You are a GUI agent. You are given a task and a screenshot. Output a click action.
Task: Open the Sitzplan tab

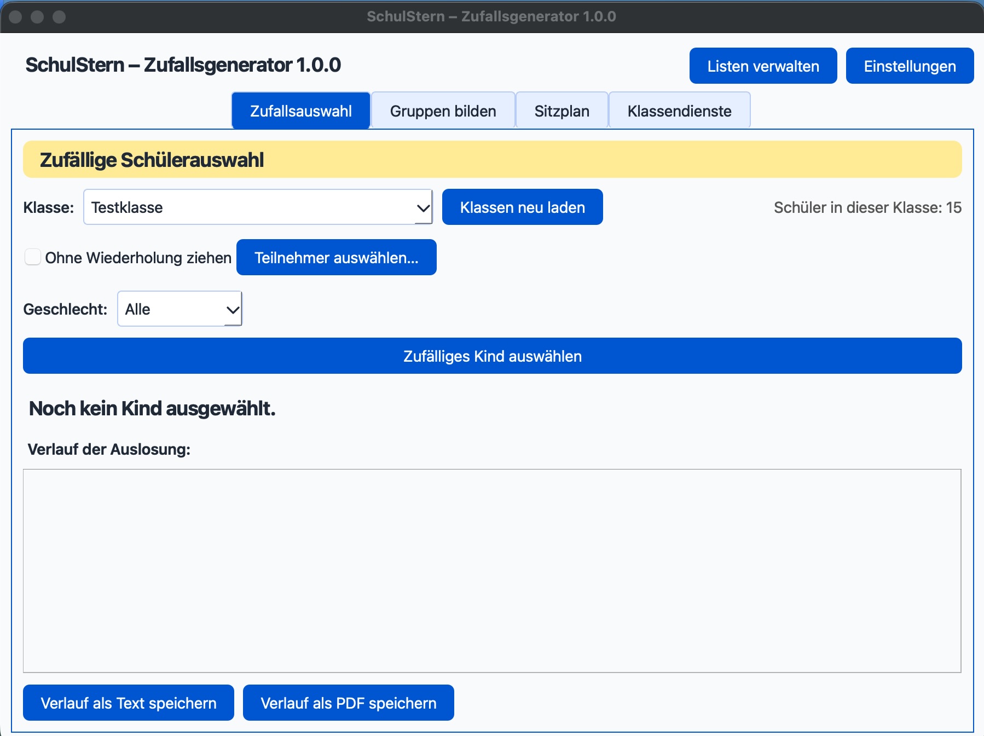562,111
